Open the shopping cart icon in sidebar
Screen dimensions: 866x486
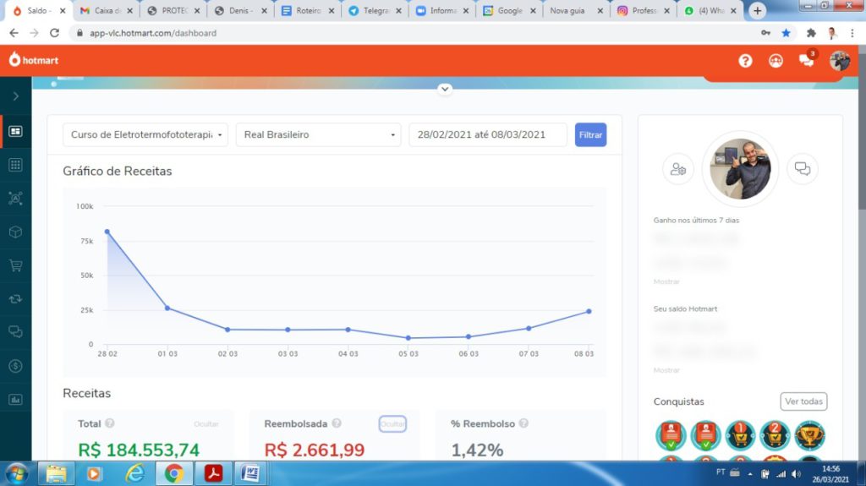coord(15,265)
